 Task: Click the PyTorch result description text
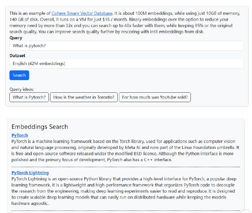pyautogui.click(x=125, y=150)
